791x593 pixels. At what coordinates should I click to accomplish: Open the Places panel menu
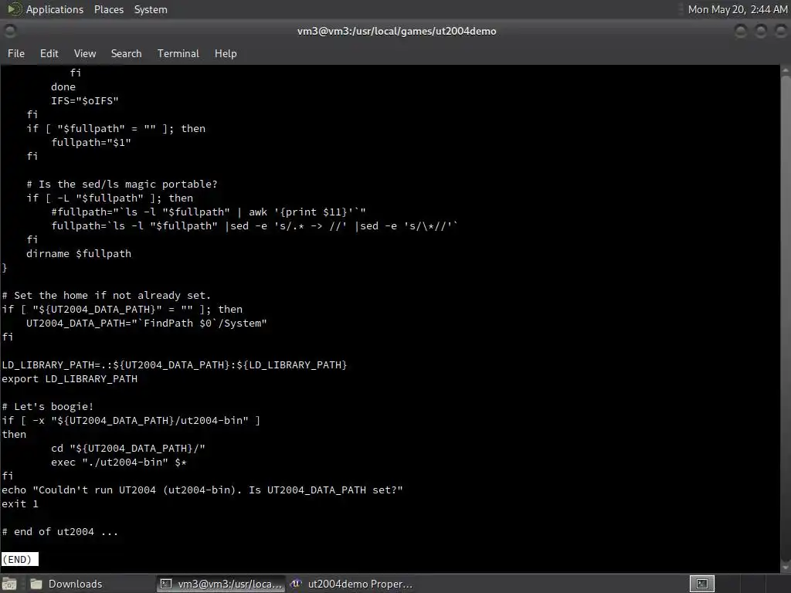109,9
